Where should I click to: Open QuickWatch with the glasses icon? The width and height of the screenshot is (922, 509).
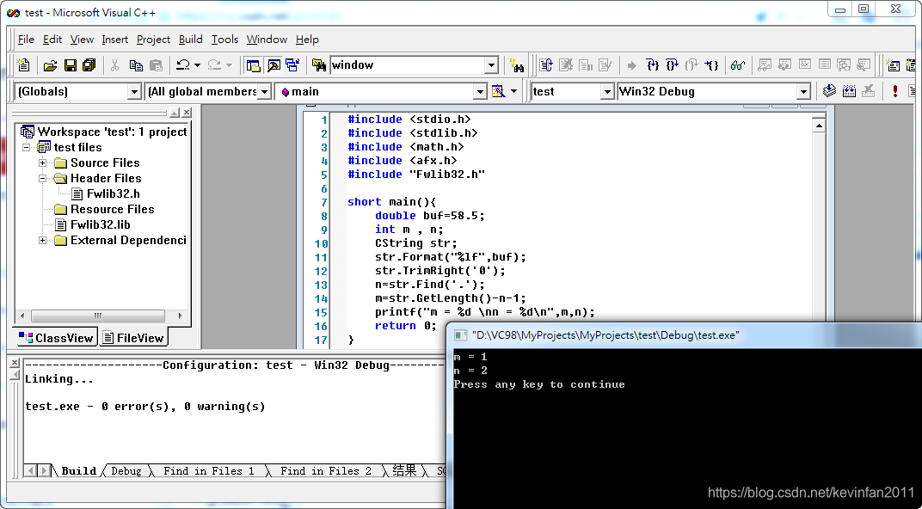point(738,65)
